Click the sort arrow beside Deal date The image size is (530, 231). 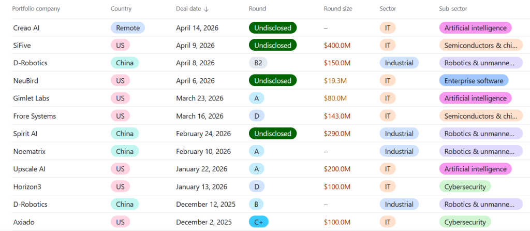pyautogui.click(x=207, y=9)
